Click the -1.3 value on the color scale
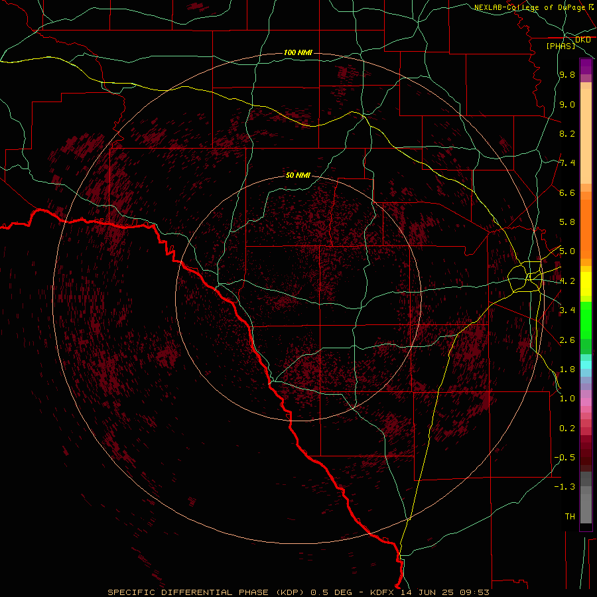 pyautogui.click(x=564, y=487)
